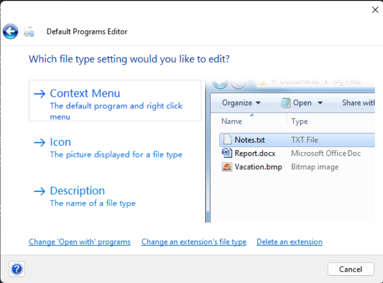The image size is (383, 283).
Task: Click the Vacation.bmp bitmap image icon
Action: click(x=227, y=167)
